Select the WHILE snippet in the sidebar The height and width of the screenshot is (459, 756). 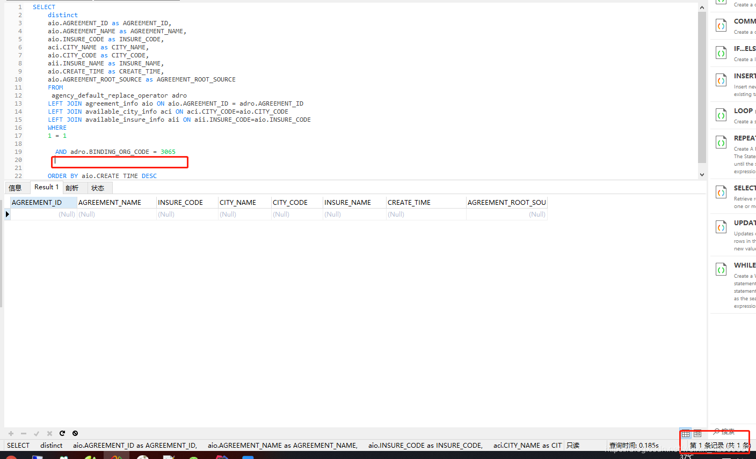click(x=721, y=269)
